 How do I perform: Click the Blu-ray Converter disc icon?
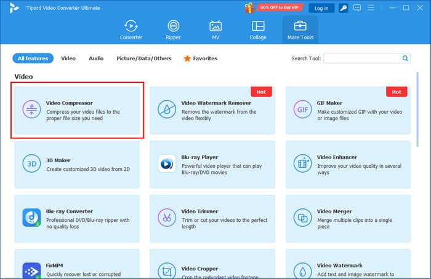(31, 218)
